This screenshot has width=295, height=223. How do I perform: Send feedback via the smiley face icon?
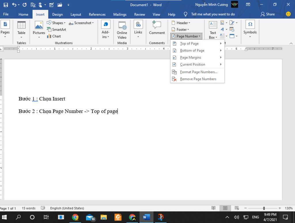(x=288, y=14)
